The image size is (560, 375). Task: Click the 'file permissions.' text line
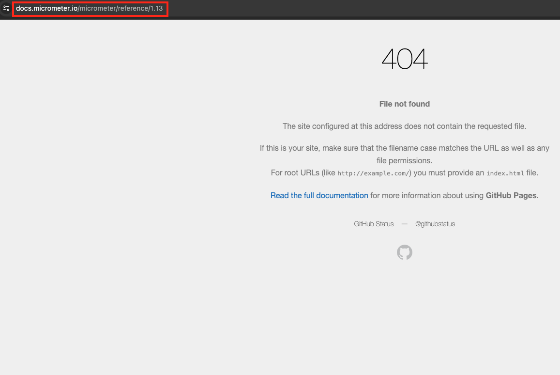[x=404, y=160]
